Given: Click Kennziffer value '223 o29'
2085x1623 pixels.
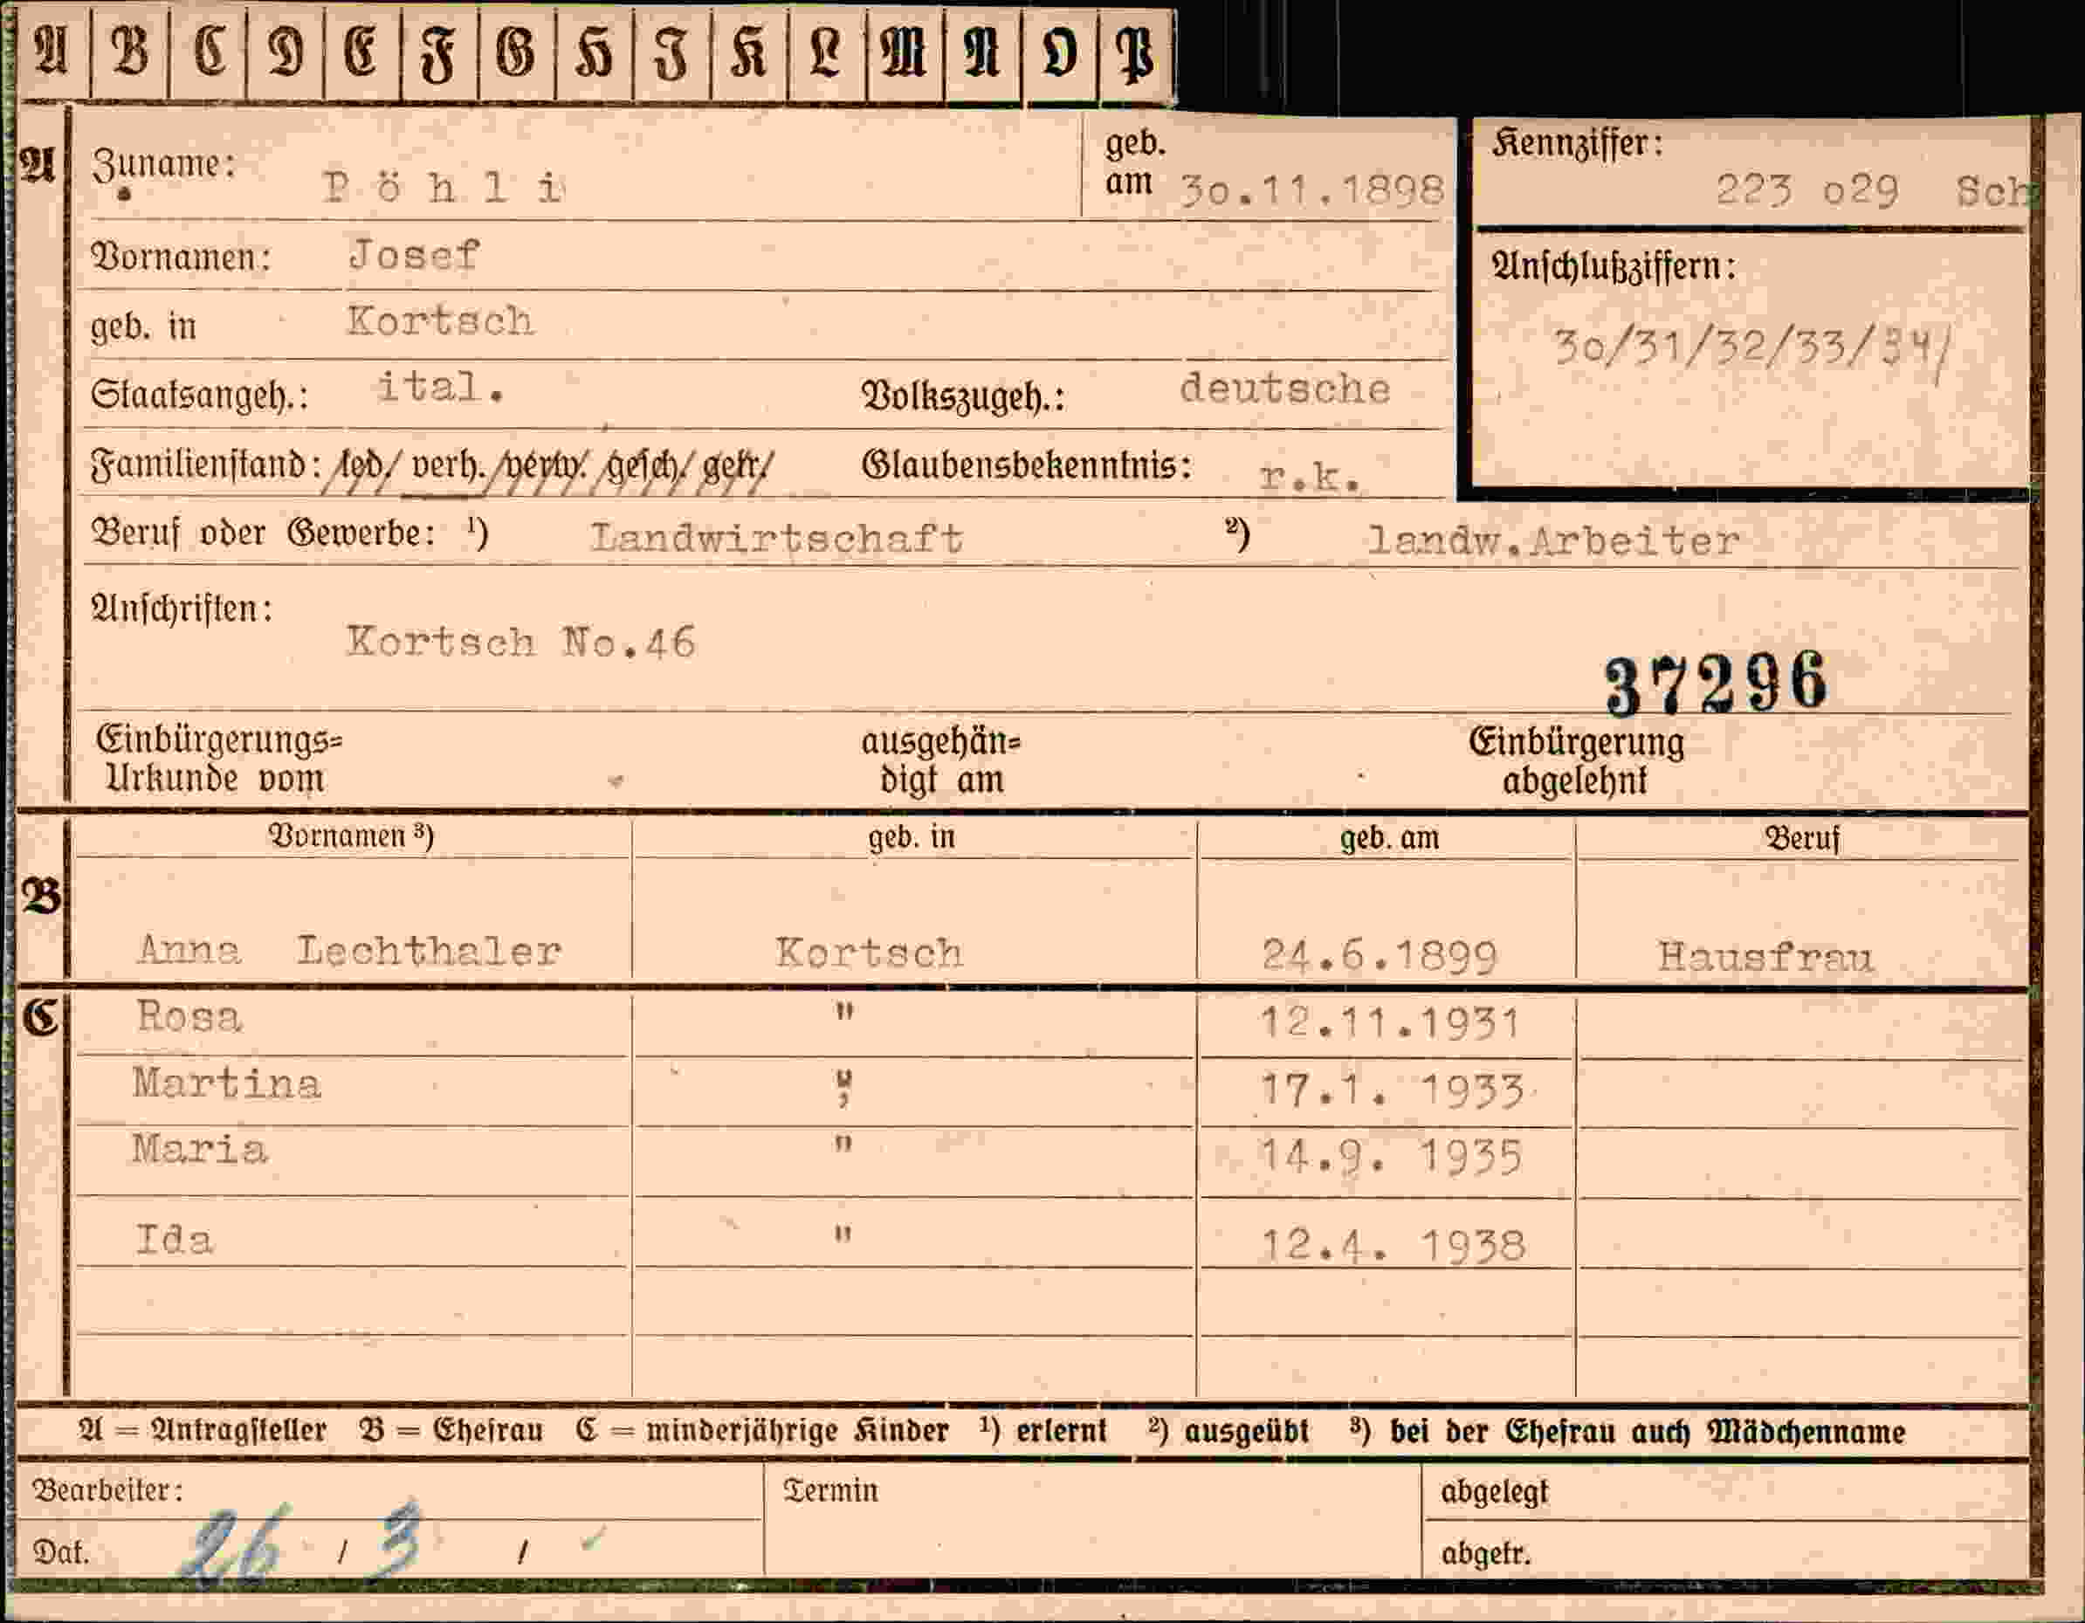Looking at the screenshot, I should click(x=1806, y=191).
